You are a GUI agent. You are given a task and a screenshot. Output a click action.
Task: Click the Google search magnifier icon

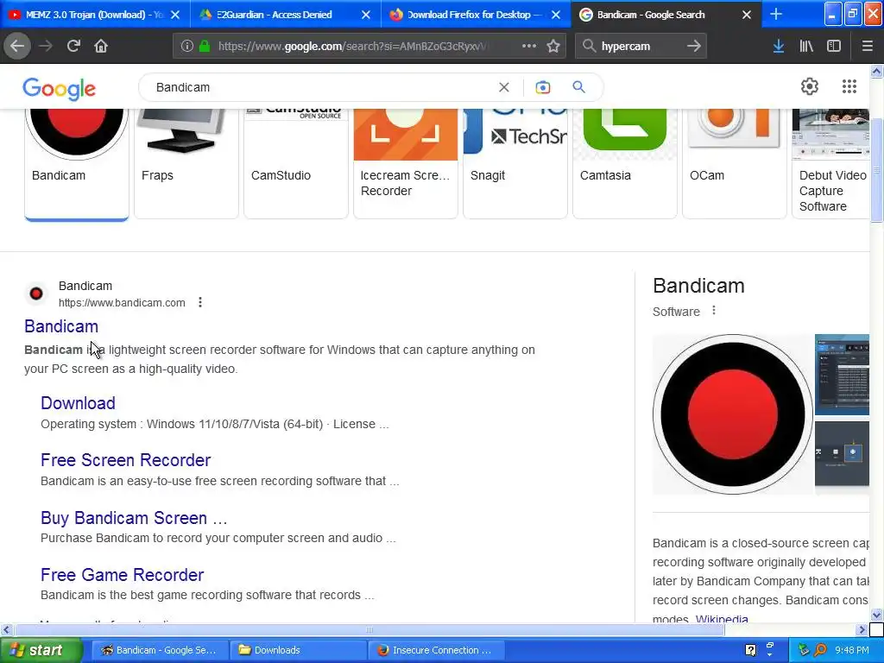tap(578, 87)
